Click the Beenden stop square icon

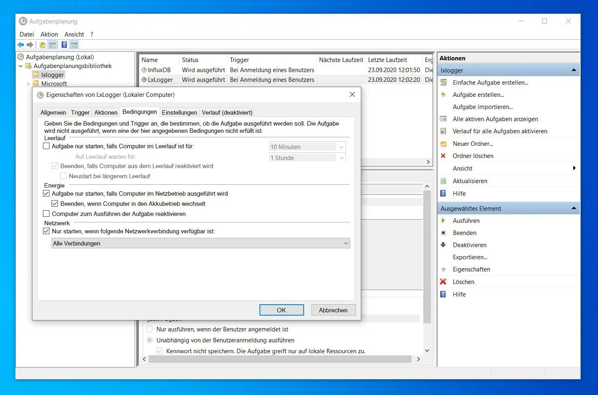click(444, 233)
